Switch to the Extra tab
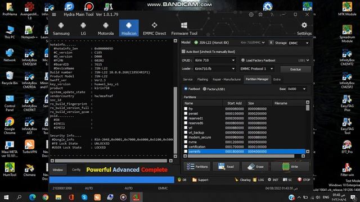360x202 pixels. [277, 80]
